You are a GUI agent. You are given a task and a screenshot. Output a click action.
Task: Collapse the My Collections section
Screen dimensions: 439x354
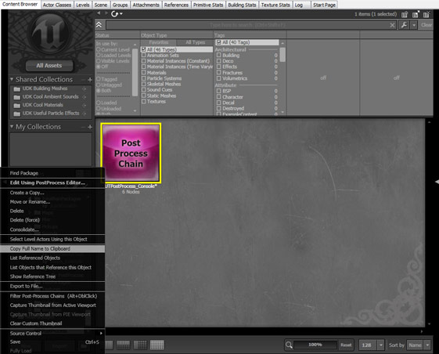tap(12, 126)
